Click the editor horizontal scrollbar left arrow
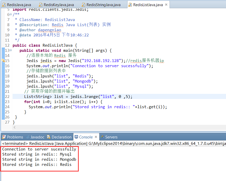This screenshot has height=181, width=226. click(14, 127)
